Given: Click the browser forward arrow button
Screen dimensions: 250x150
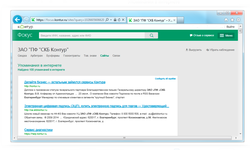Looking at the screenshot, I should 26,20.
